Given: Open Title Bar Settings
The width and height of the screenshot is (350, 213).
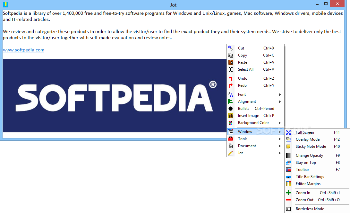Looking at the screenshot, I should pos(317,177).
